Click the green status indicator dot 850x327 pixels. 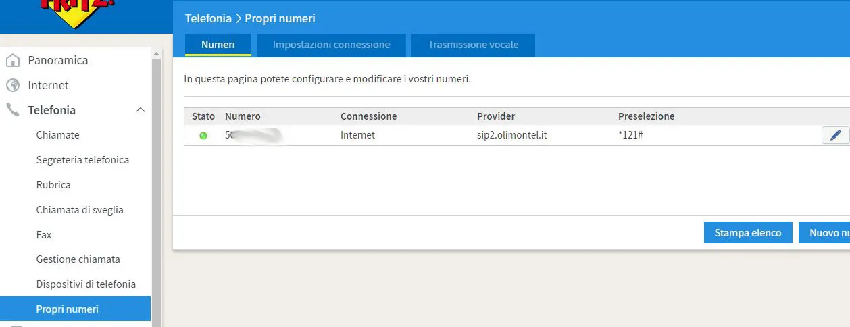[203, 136]
